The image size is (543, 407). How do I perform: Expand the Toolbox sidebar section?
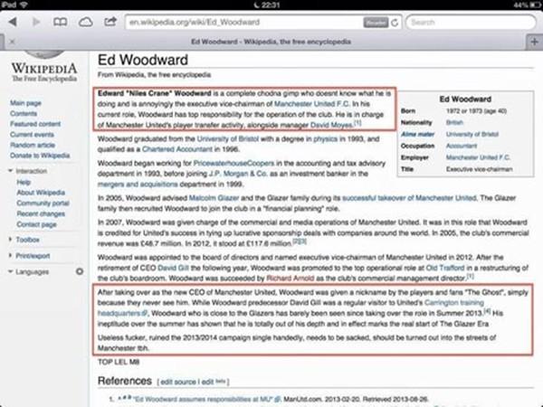24,240
